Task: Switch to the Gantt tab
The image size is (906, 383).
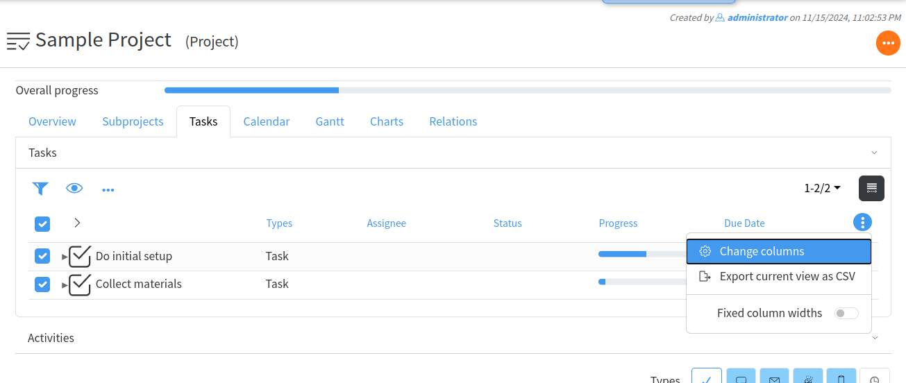Action: 330,121
